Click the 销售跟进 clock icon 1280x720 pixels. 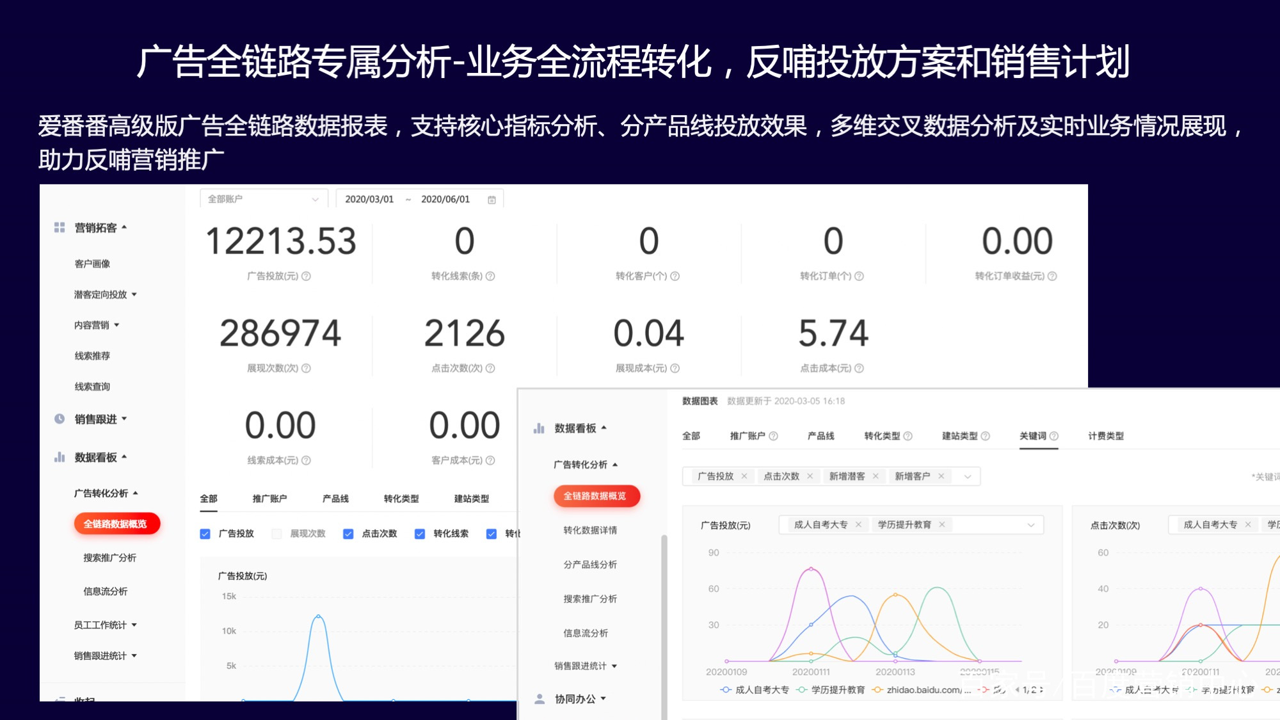point(60,419)
